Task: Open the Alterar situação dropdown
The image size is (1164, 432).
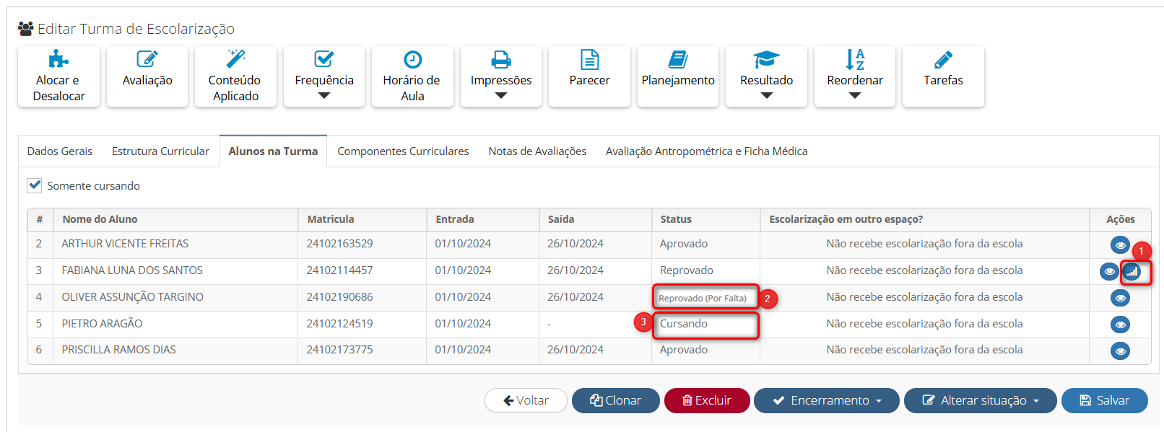Action: (x=980, y=400)
